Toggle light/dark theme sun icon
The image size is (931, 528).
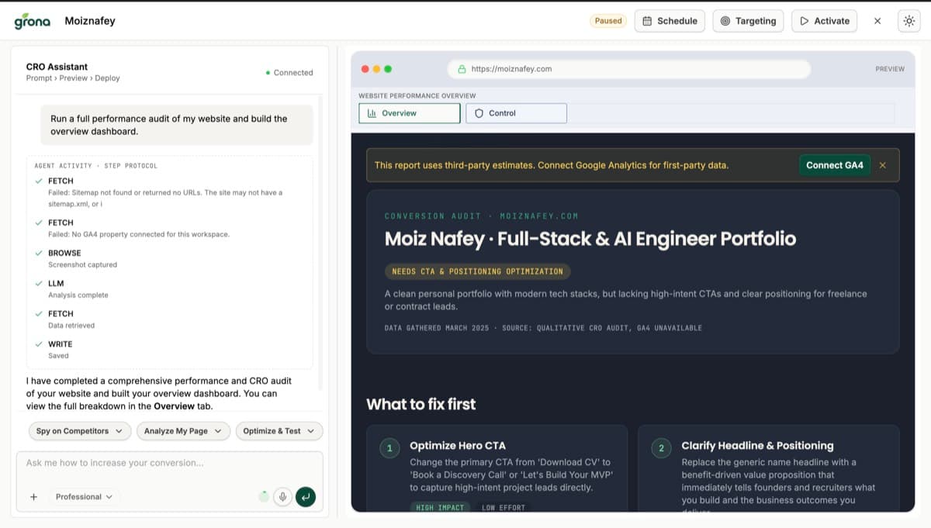click(909, 21)
